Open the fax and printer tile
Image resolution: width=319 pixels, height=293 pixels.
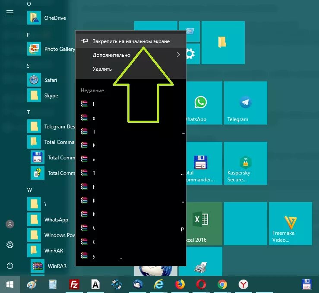tap(201, 261)
